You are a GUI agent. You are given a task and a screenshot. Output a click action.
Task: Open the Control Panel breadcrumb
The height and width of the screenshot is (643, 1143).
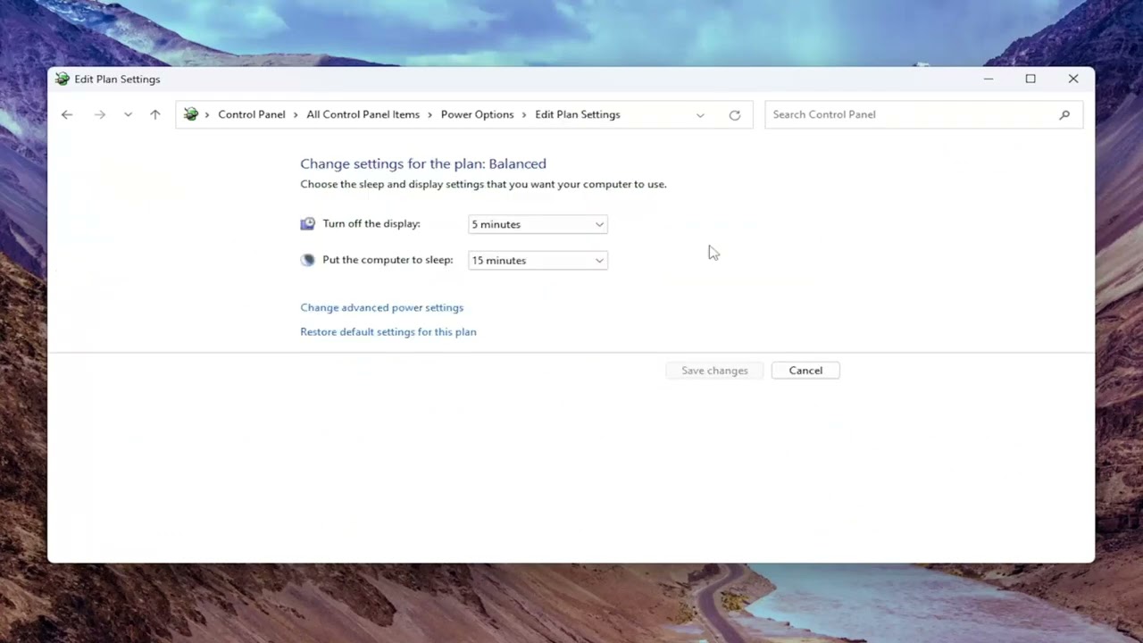pyautogui.click(x=252, y=114)
